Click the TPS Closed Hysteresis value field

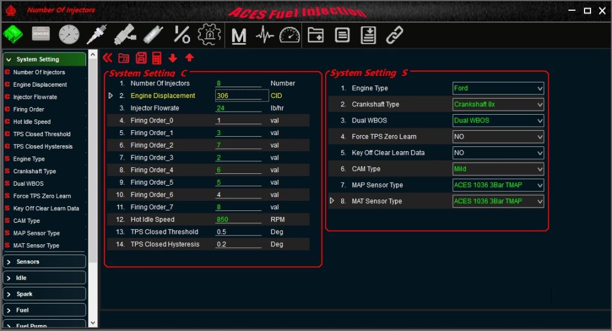238,244
